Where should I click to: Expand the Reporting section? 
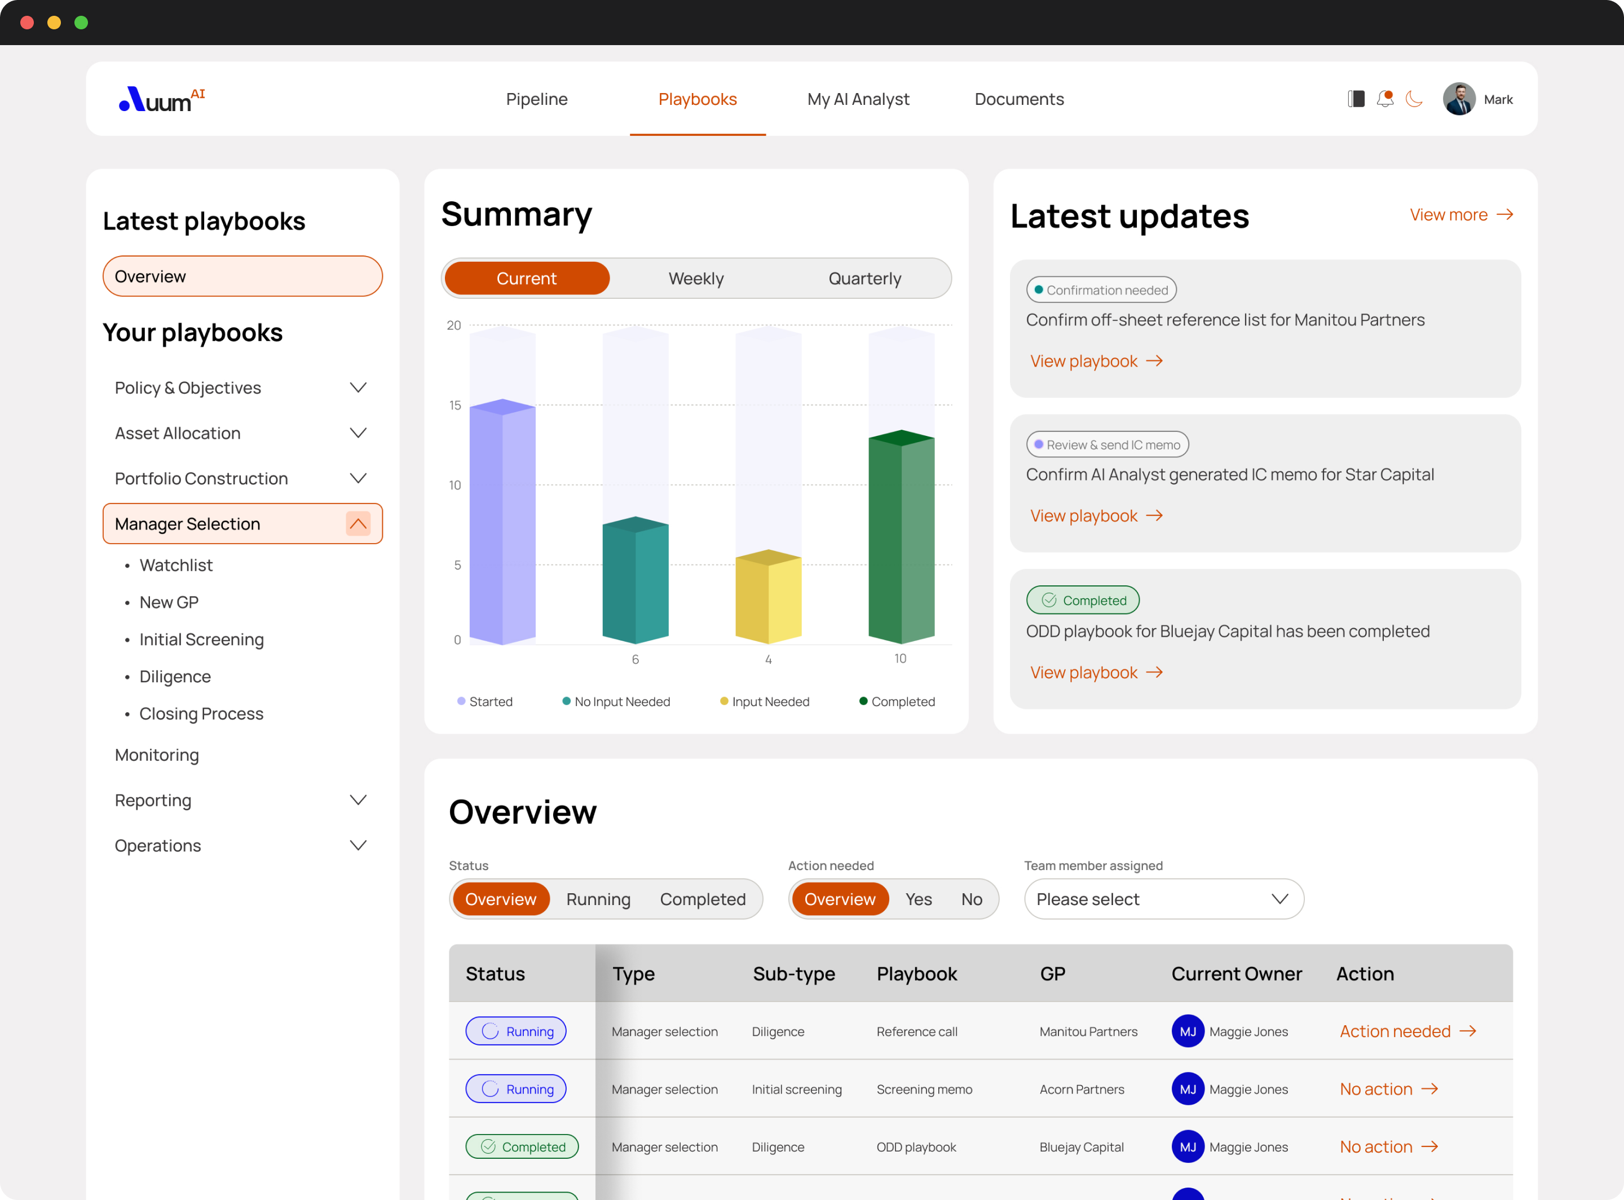click(x=358, y=800)
